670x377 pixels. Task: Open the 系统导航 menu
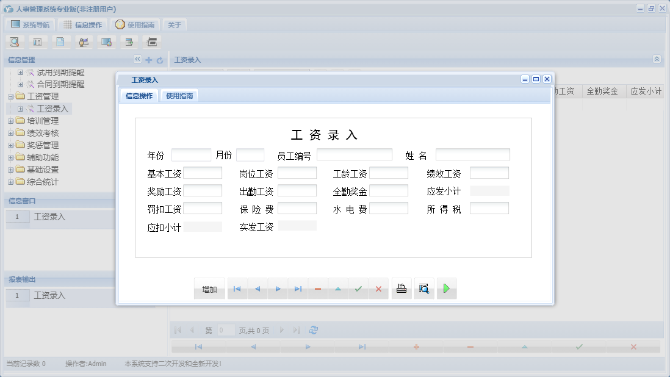(29, 24)
